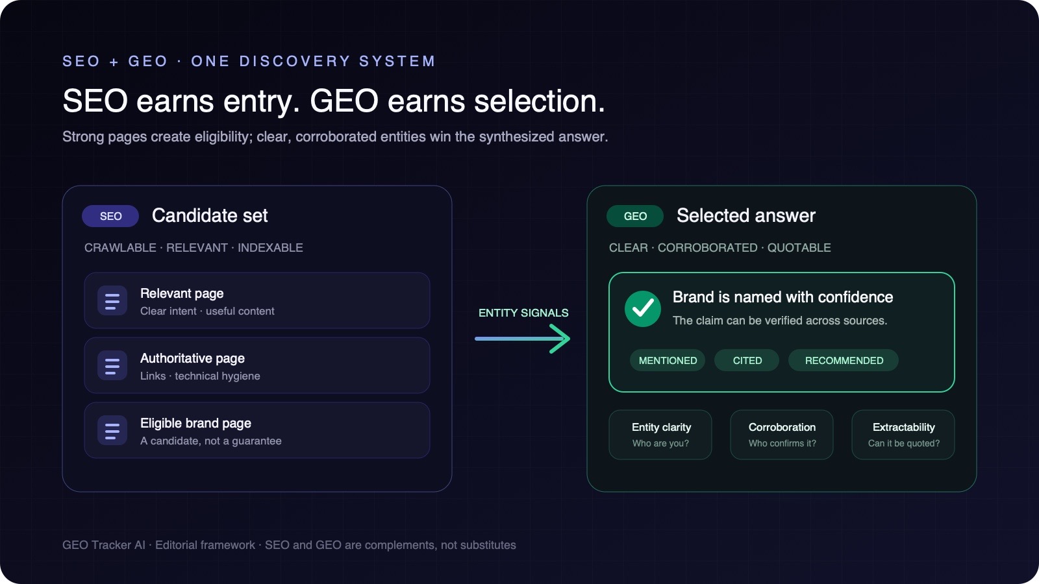Click the Eligible brand page title
Viewport: 1039px width, 584px height.
[x=195, y=423]
